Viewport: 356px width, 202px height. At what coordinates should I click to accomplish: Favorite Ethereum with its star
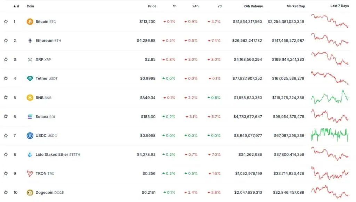[6, 41]
